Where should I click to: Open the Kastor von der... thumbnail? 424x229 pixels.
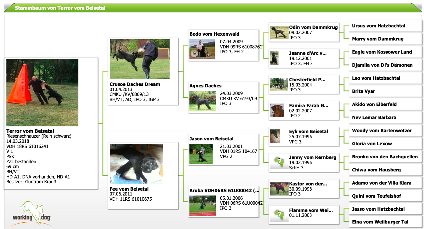[x=279, y=189]
